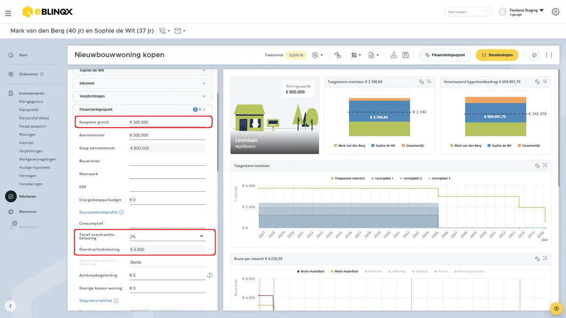Expand the Verplichtingen section
This screenshot has width=566, height=318.
(142, 96)
